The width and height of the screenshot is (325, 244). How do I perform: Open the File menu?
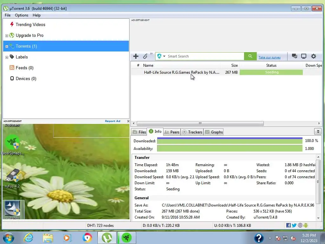click(8, 15)
